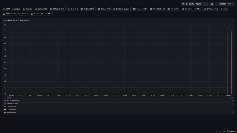The image size is (237, 133).
Task: Sort legend by Total column header
Action: click(231, 98)
